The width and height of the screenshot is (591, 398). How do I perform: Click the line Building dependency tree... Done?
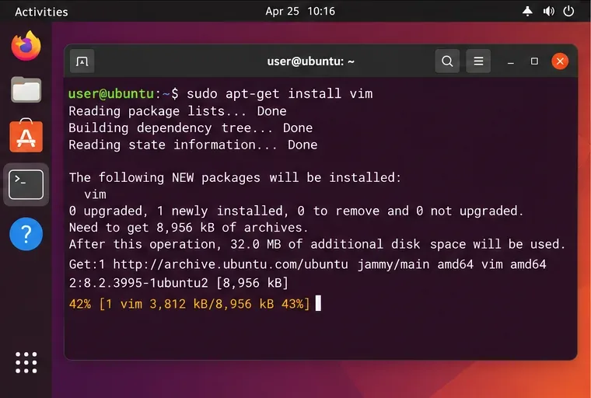191,127
